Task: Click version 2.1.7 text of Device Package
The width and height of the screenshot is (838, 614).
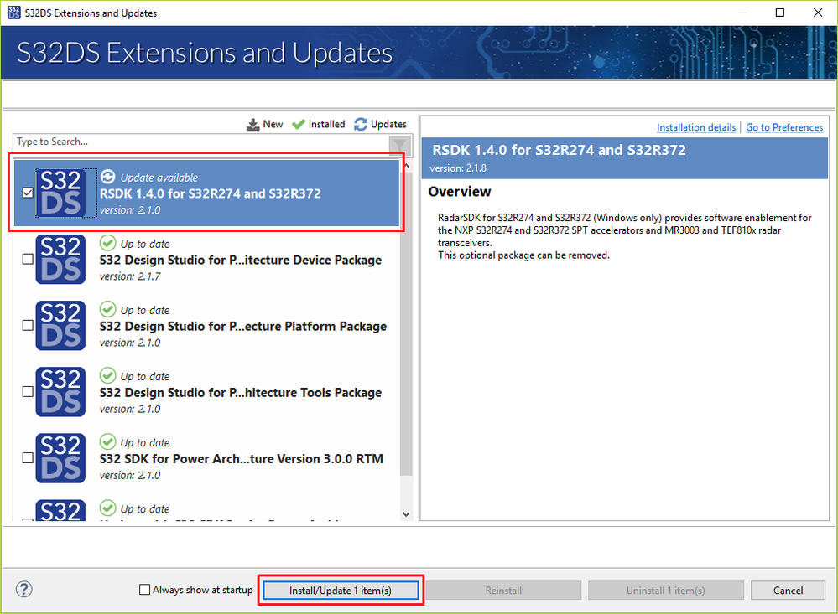Action: pos(130,276)
